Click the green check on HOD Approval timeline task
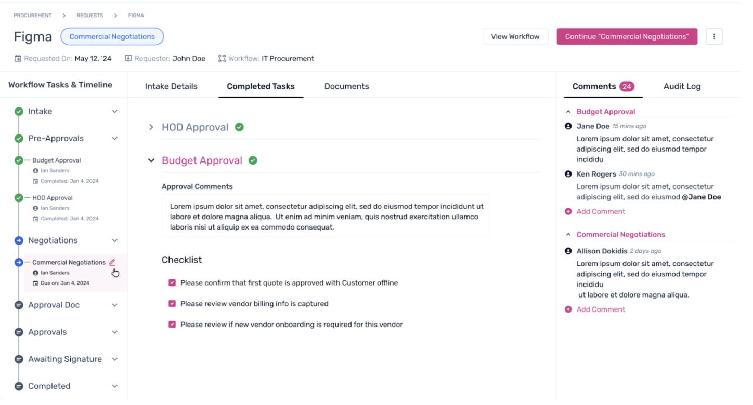The height and width of the screenshot is (405, 753). (19, 198)
